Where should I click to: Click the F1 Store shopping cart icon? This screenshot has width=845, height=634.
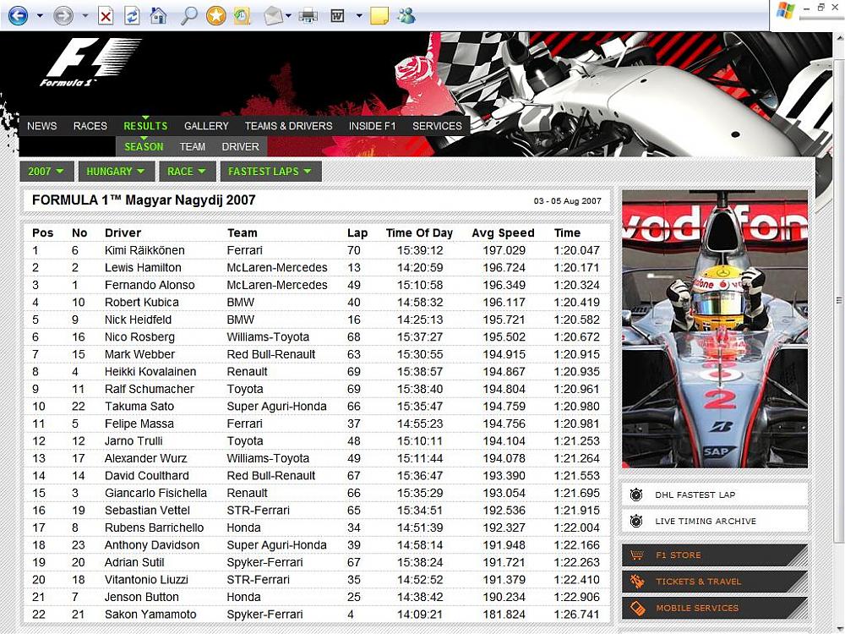[x=637, y=555]
